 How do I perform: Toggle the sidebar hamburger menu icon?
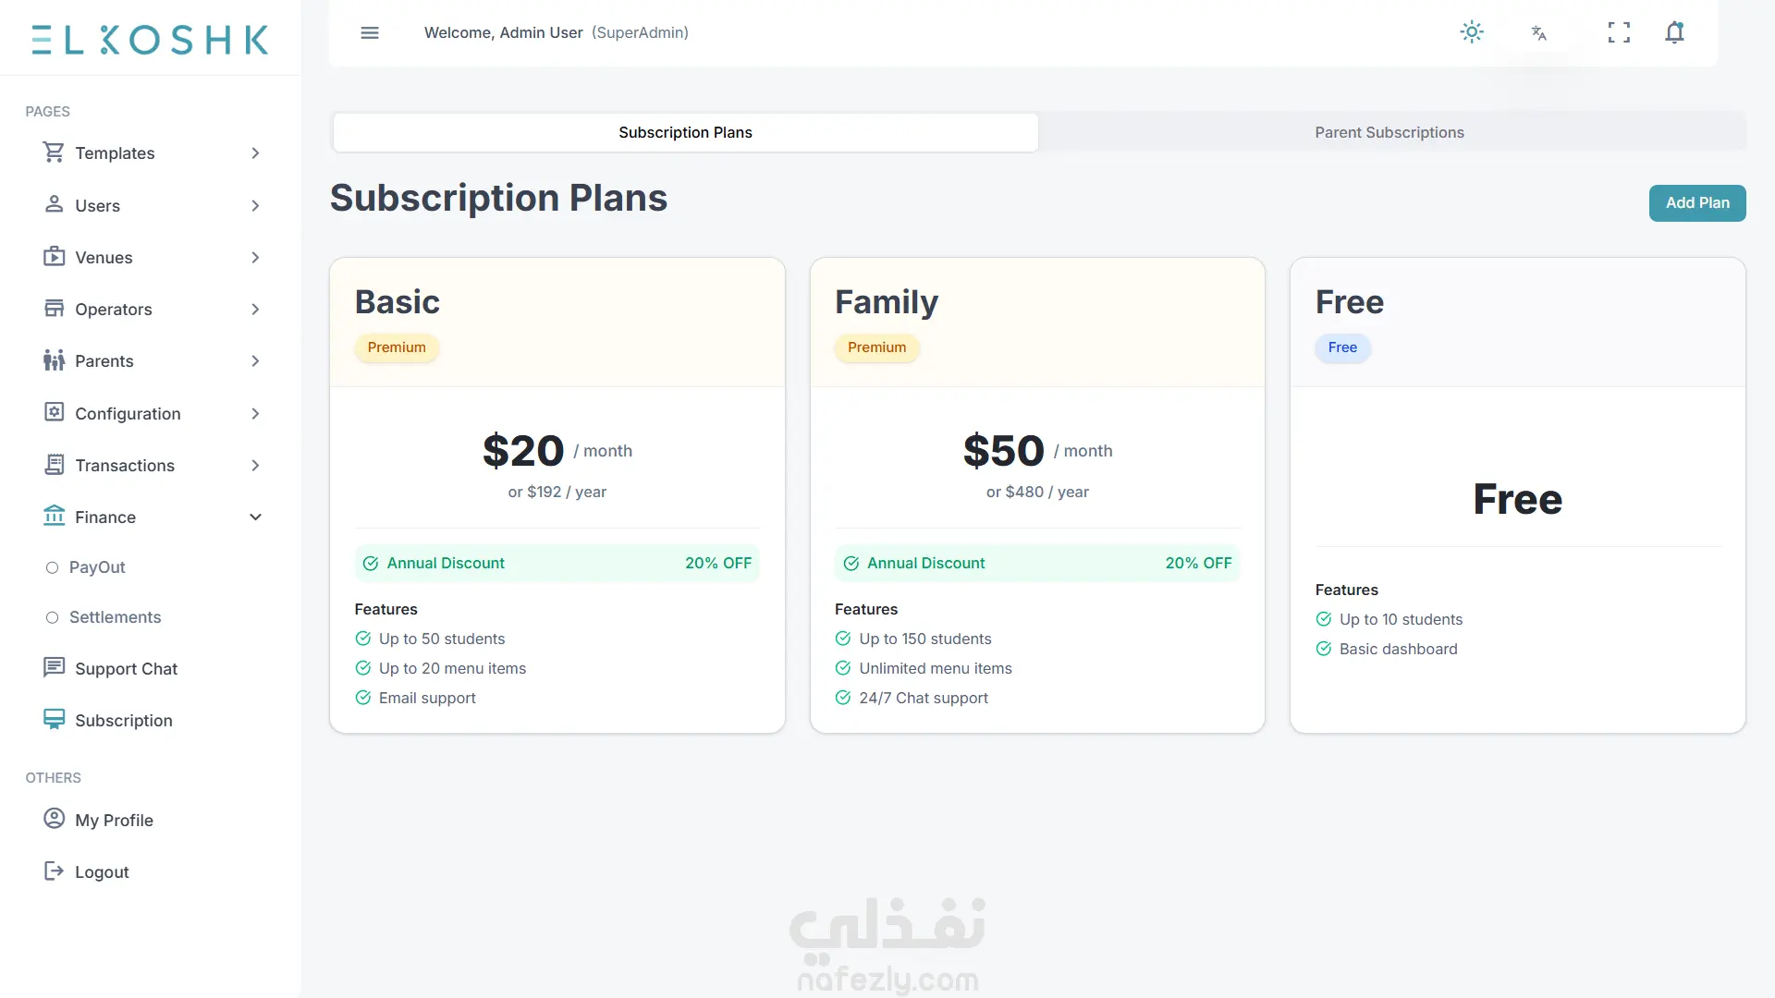370,33
